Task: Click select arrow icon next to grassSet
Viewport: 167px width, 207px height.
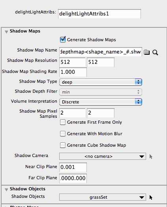Action: (151, 197)
